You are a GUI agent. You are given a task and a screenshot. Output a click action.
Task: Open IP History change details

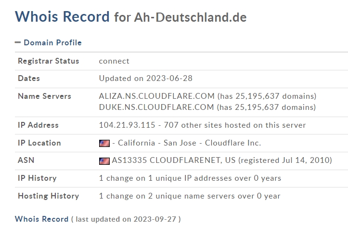pos(190,178)
